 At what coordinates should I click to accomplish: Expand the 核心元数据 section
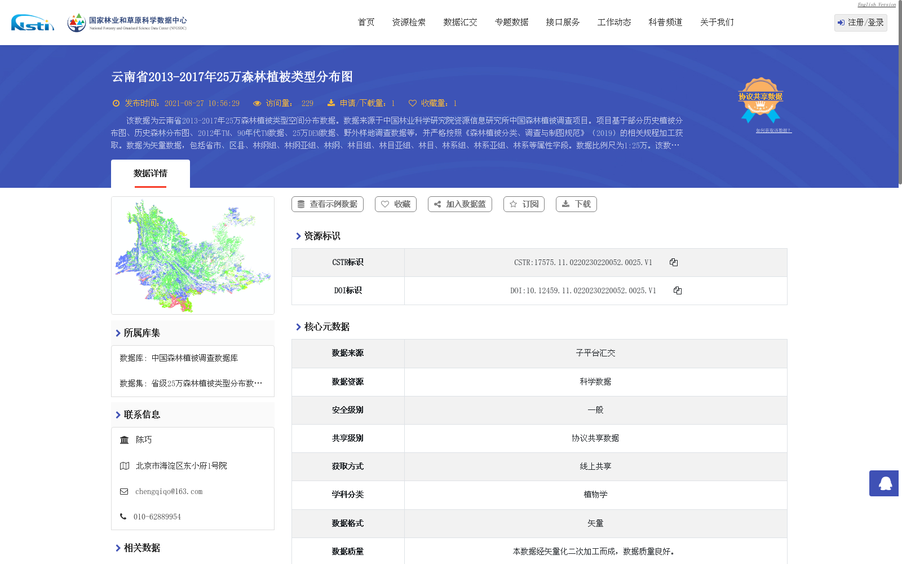pos(322,327)
